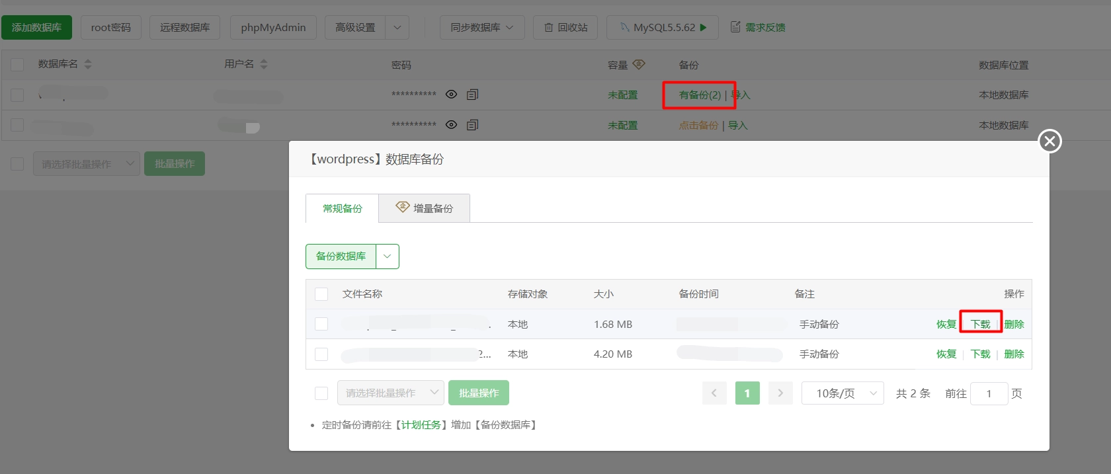Screen dimensions: 1111x474
Task: Delete the 1.68 MB backup
Action: pyautogui.click(x=1014, y=324)
